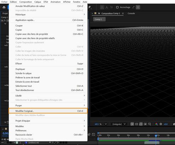This screenshot has width=175, height=145.
Task: Take a snapshot with the camera icon
Action: pyautogui.click(x=174, y=124)
